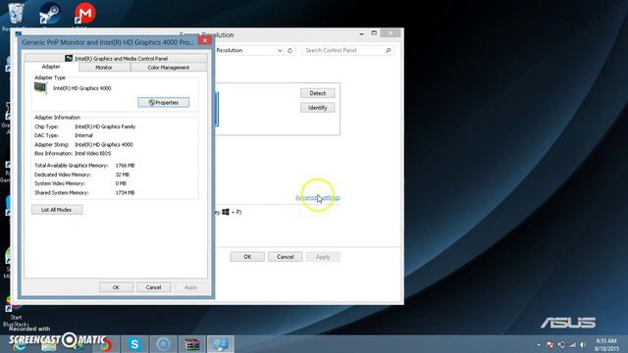Click the Chrome icon in the taskbar
This screenshot has width=628, height=353.
point(105,344)
